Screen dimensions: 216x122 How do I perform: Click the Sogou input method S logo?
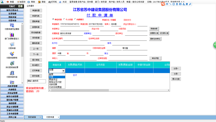coord(163,4)
